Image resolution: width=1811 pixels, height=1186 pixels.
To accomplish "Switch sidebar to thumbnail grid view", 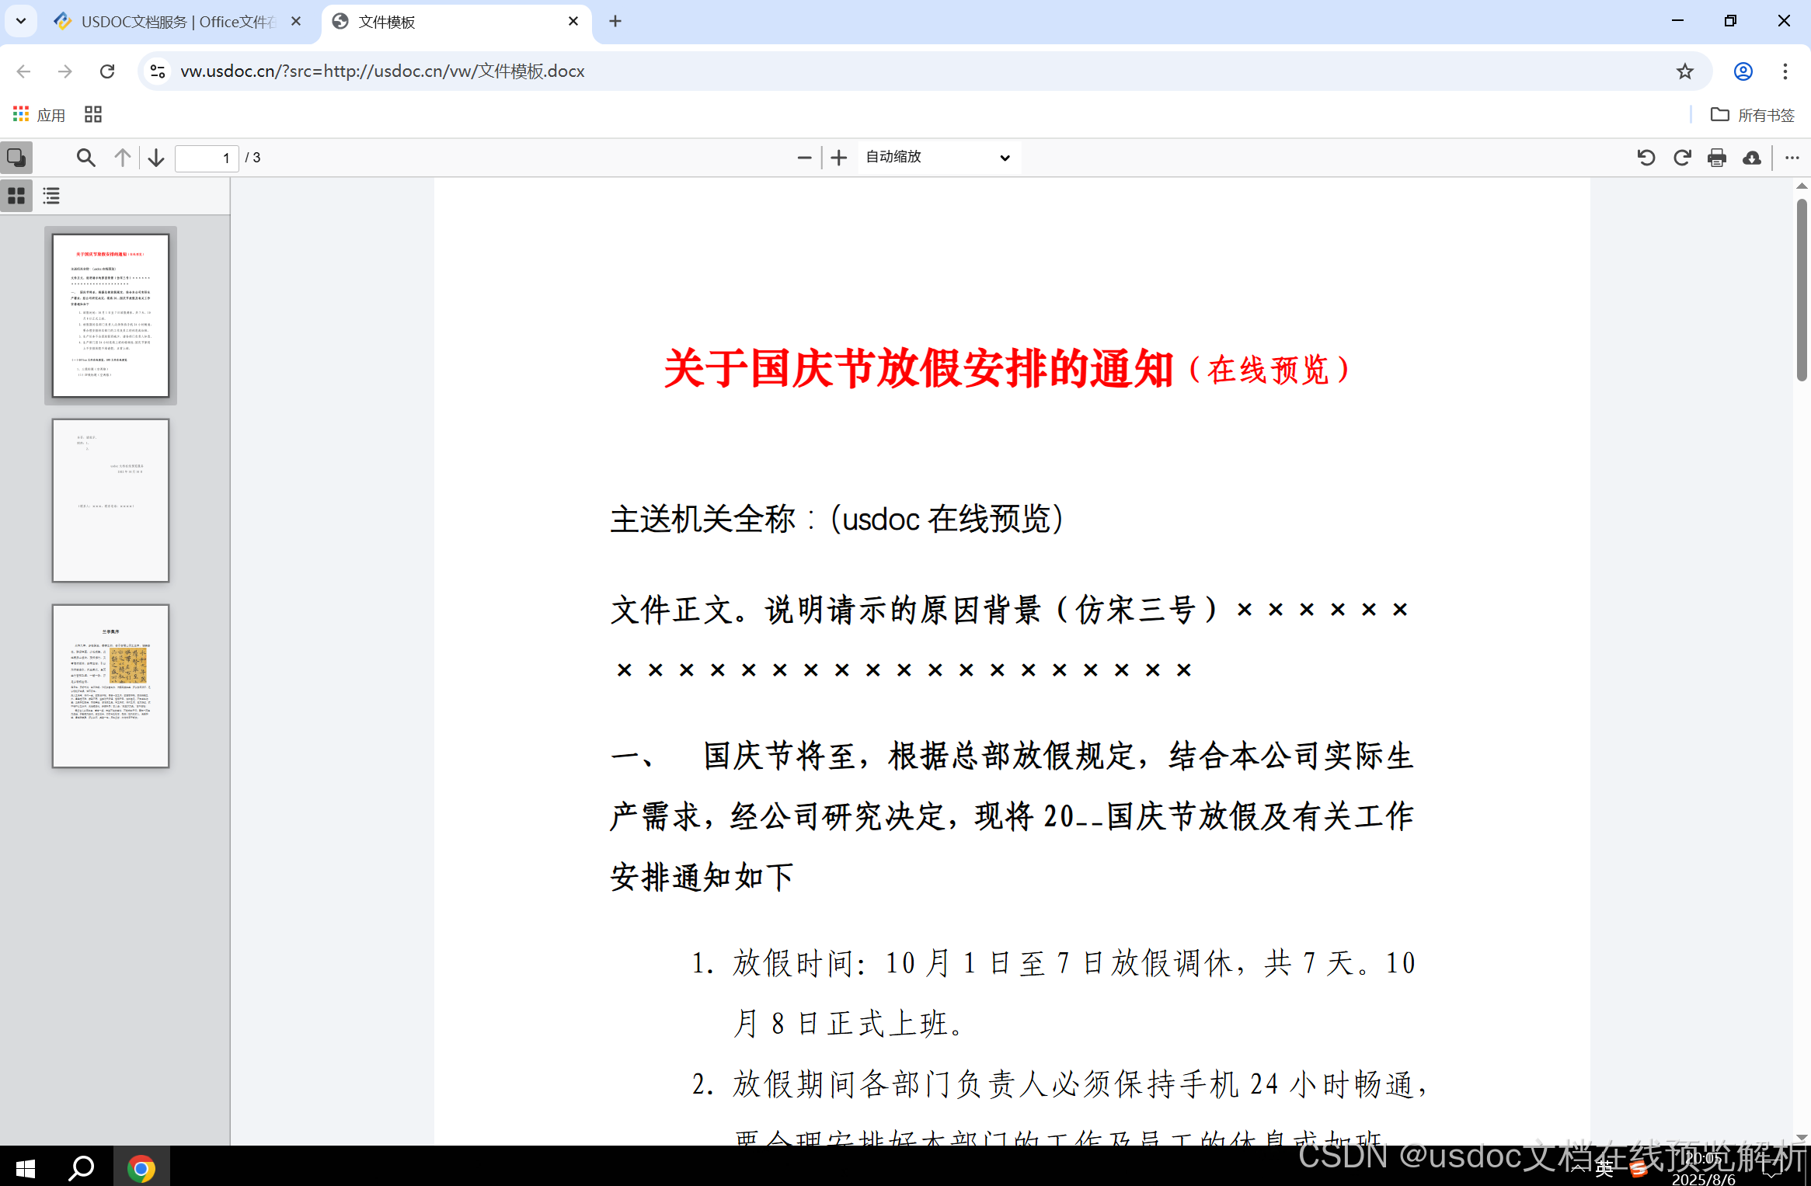I will point(16,196).
